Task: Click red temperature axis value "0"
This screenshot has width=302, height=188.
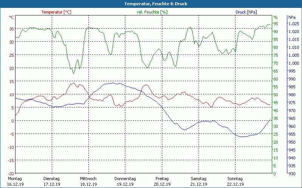Action: [x=13, y=121]
